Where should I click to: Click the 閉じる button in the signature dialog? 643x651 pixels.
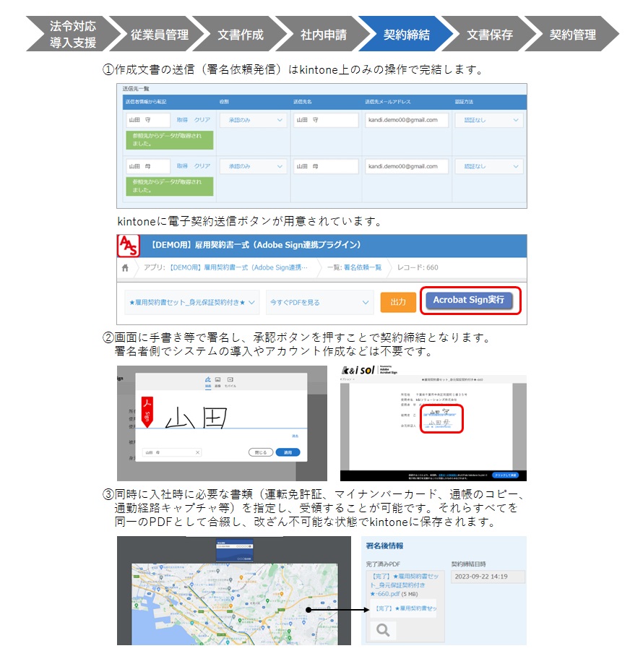click(x=261, y=452)
